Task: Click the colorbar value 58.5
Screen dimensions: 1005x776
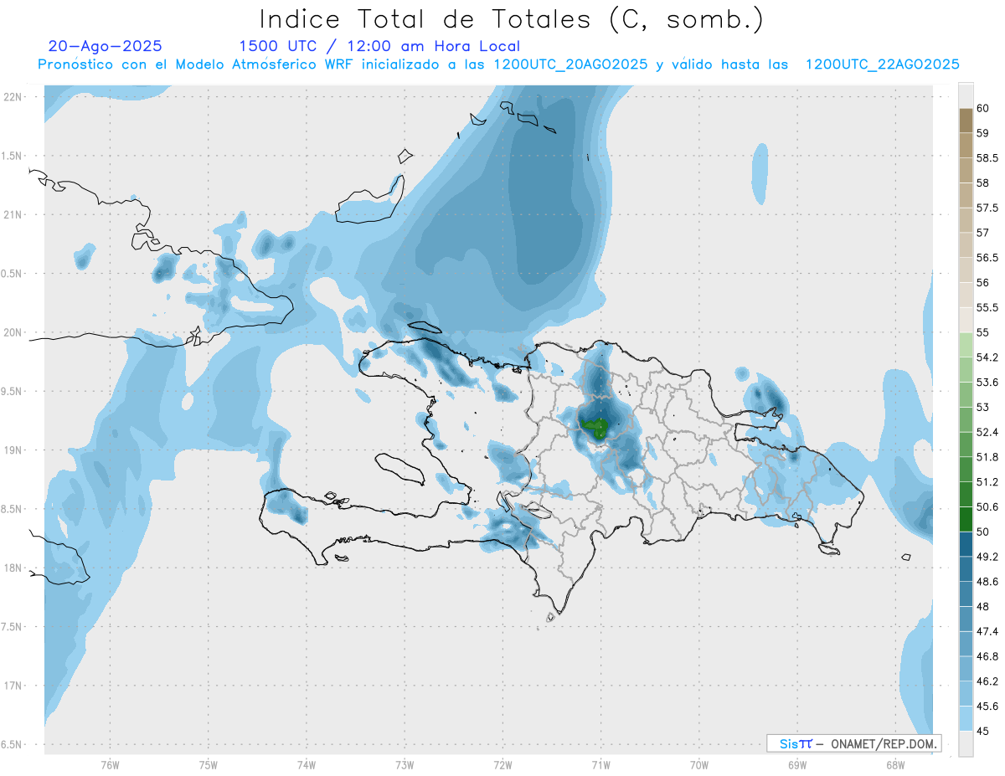Action: 987,157
